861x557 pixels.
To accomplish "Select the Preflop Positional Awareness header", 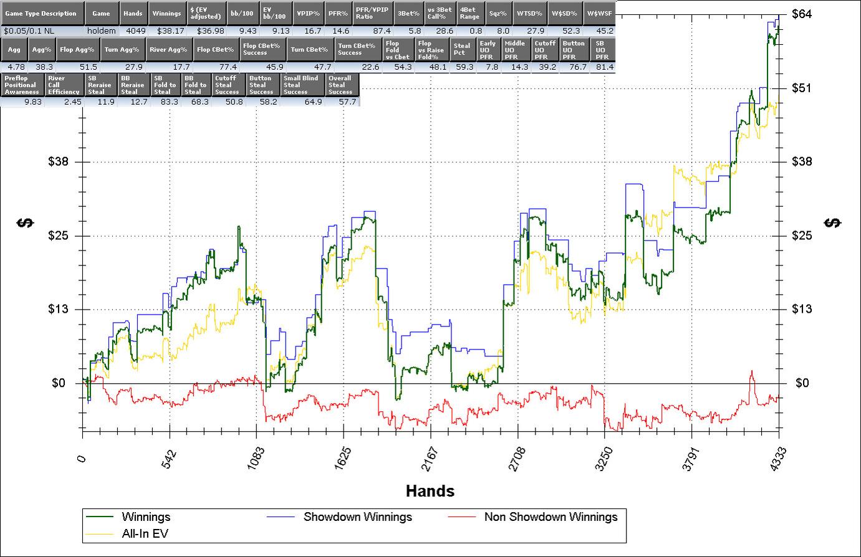I will click(22, 85).
